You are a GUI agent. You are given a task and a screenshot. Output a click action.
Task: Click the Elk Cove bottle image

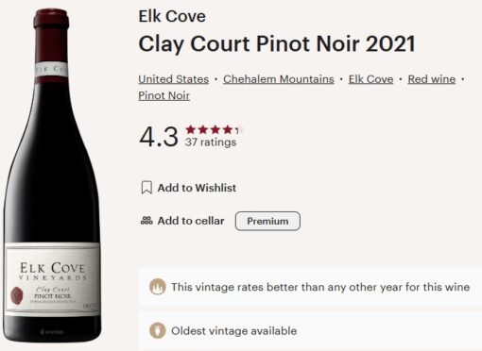[x=52, y=175]
